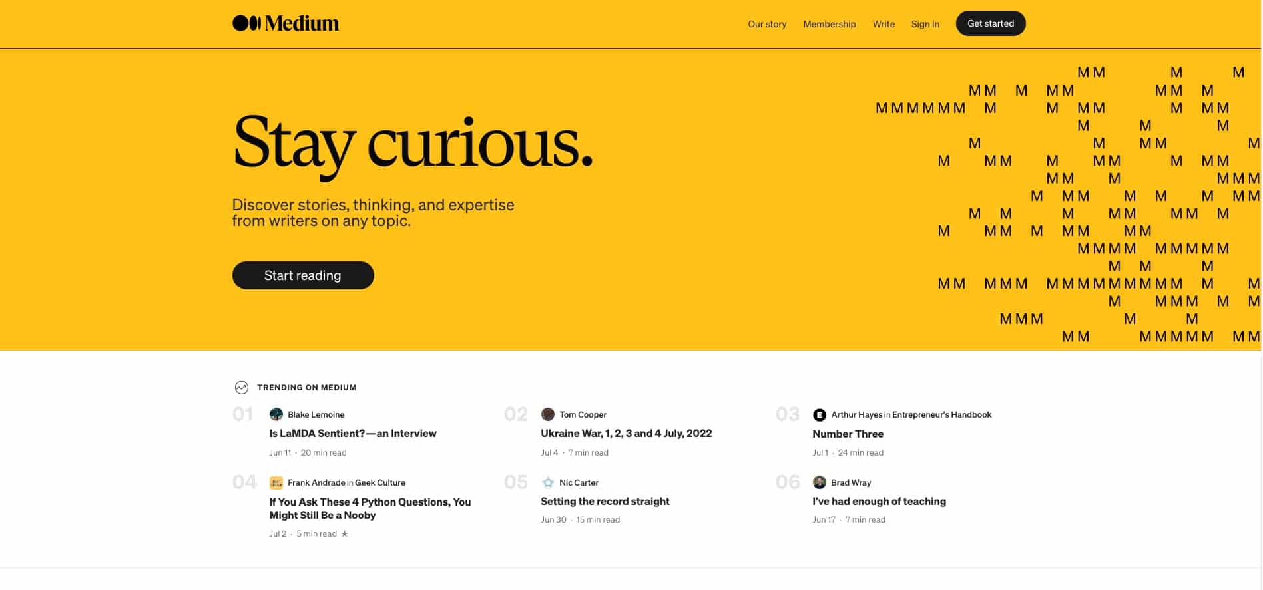The height and width of the screenshot is (590, 1263).
Task: Click the Jul 2 · 5 min read text
Action: point(303,534)
